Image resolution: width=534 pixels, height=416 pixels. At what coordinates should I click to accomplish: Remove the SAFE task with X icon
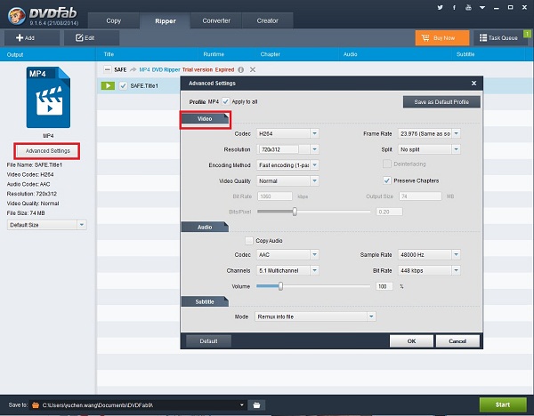253,69
